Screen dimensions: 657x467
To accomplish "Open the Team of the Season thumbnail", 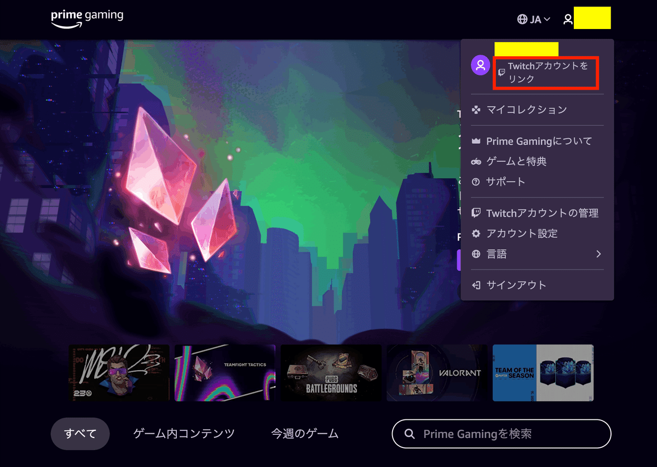I will point(543,373).
